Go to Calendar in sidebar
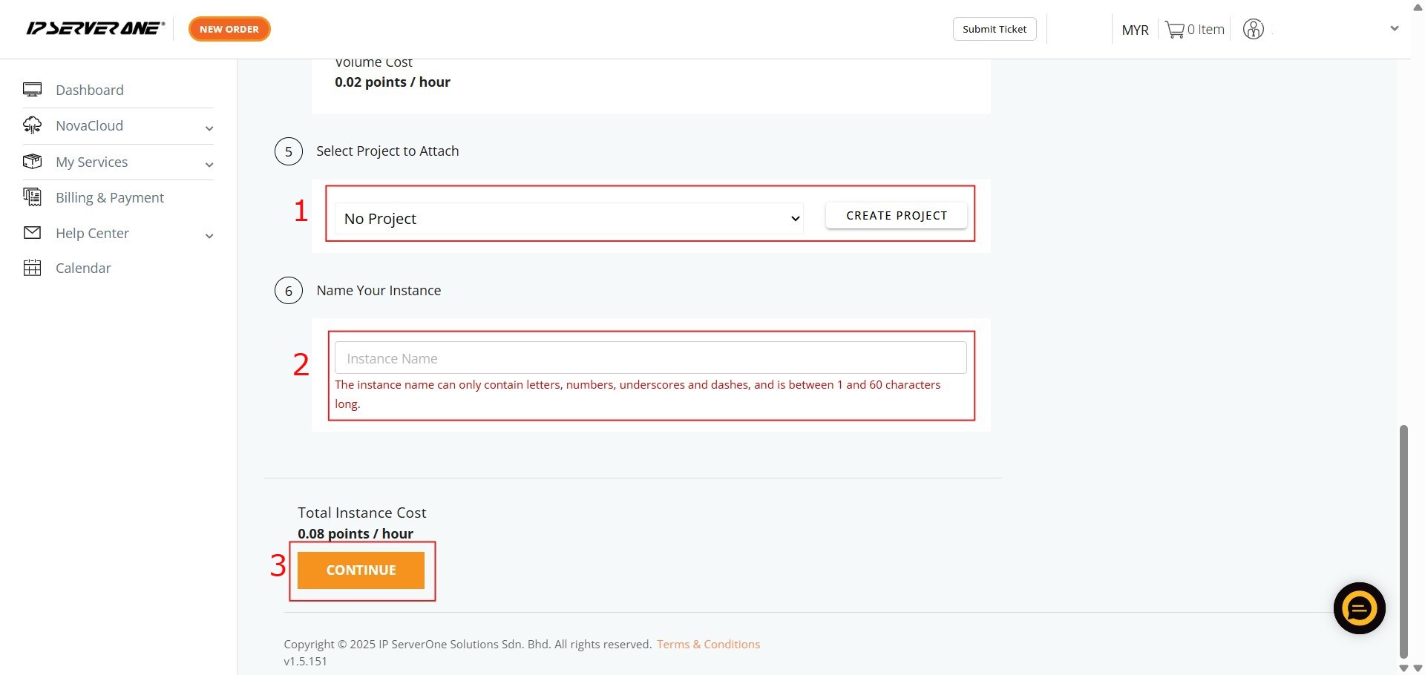Viewport: 1425px width, 675px height. point(83,269)
